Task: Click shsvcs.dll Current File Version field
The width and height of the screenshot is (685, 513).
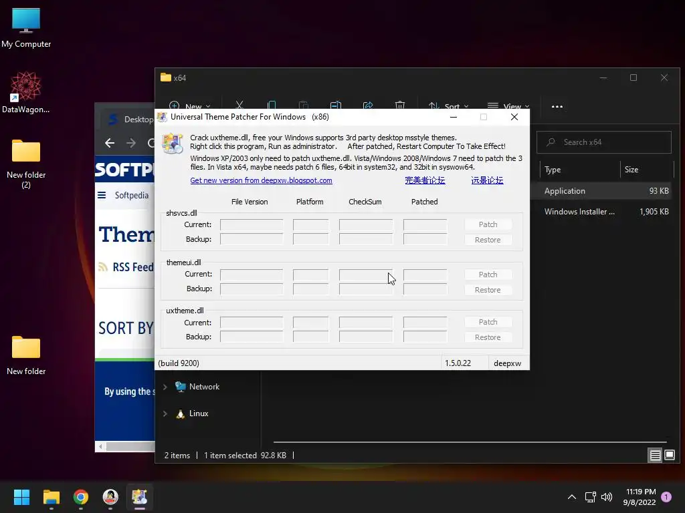Action: (252, 224)
